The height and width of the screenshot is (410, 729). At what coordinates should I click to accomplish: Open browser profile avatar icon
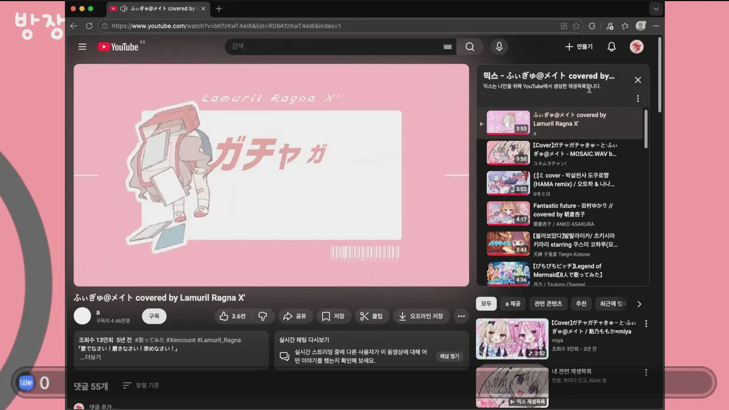(x=641, y=26)
